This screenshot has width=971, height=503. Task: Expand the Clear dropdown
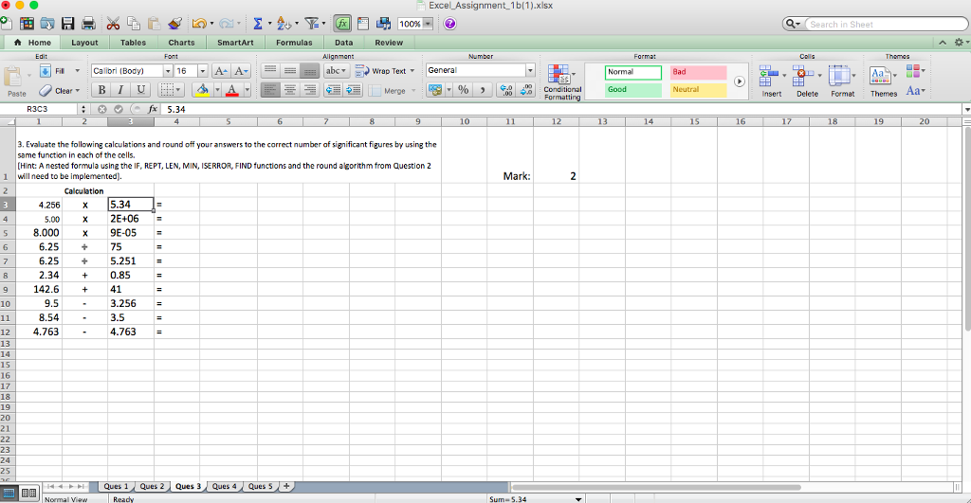tap(78, 91)
